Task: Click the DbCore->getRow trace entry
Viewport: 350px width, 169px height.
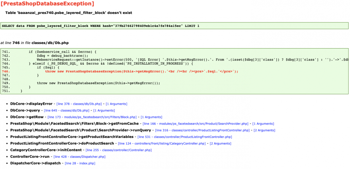Action: [27, 117]
